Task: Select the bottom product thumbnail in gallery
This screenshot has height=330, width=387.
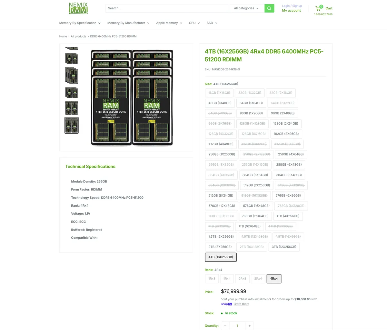Action: pos(71,125)
